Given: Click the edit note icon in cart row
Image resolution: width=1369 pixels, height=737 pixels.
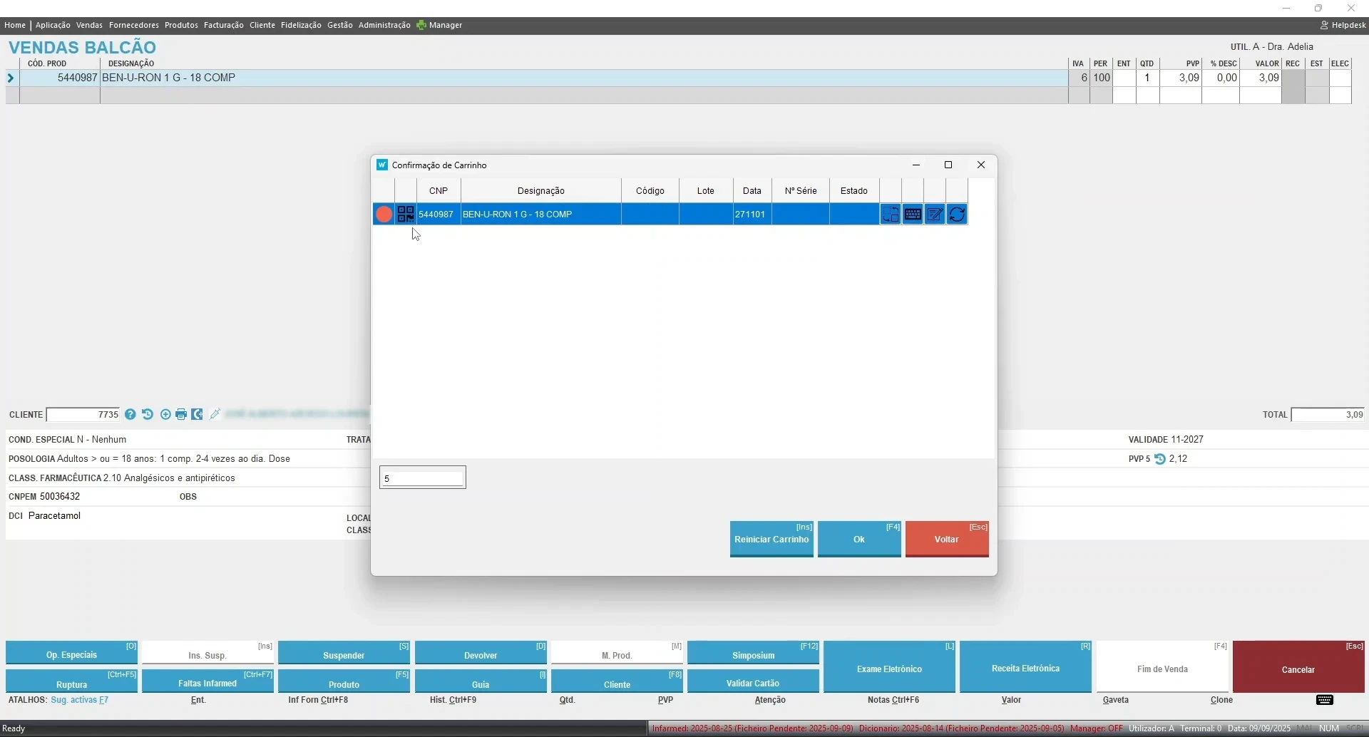Looking at the screenshot, I should (935, 214).
